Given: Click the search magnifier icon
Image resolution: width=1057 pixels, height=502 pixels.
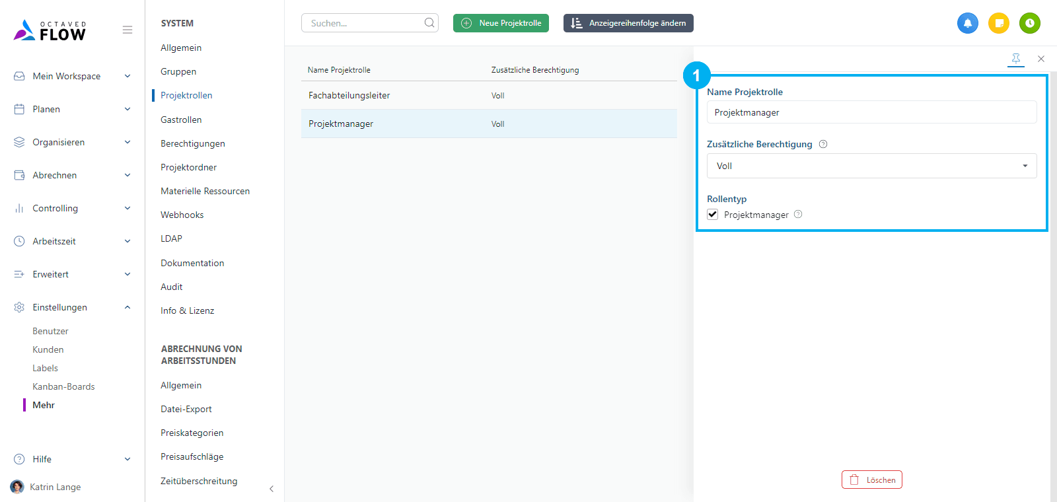Looking at the screenshot, I should point(429,23).
